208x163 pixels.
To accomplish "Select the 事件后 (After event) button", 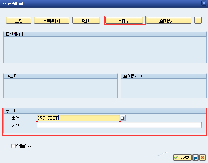I will tap(124, 20).
